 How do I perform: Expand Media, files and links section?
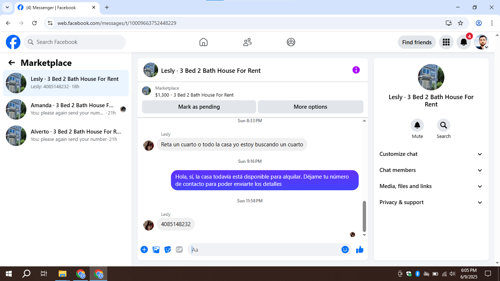pos(431,186)
